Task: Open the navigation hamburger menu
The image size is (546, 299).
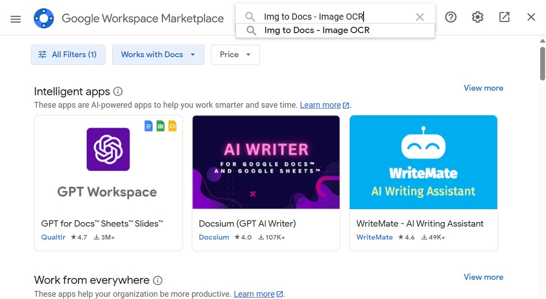Action: [x=15, y=18]
